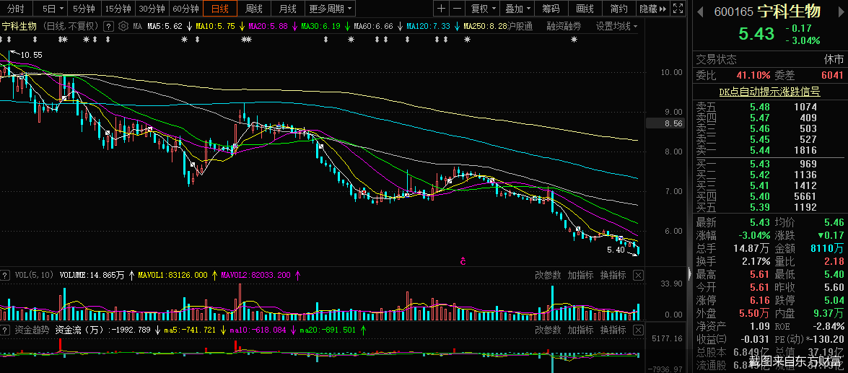Click the fullscreen expand icon
This screenshot has width=848, height=373.
pyautogui.click(x=678, y=9)
